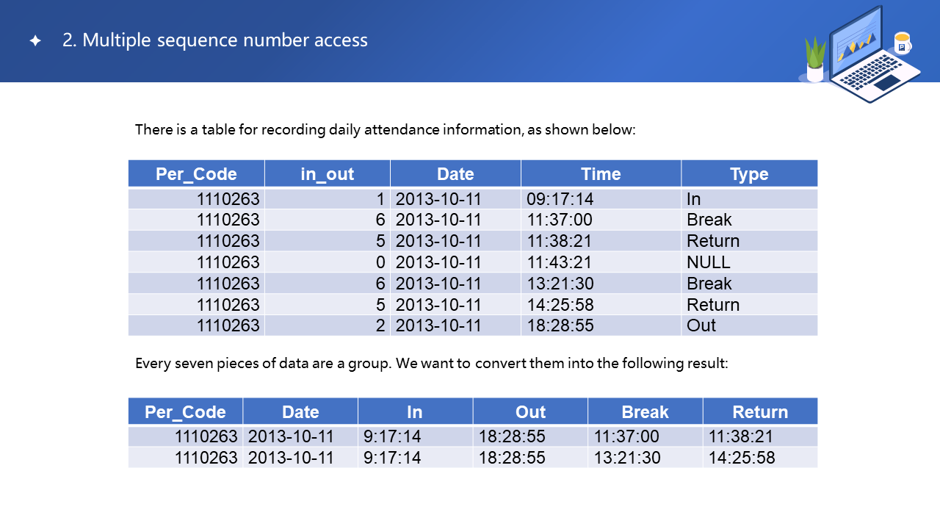
Task: Select the cell with time 09:17:14
Action: pos(560,198)
